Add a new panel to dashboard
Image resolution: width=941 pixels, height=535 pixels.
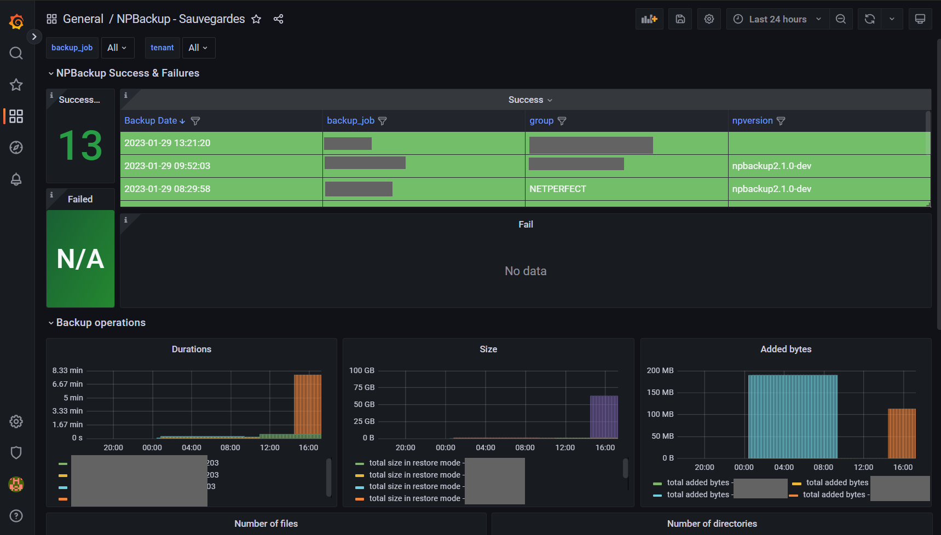[x=649, y=19]
